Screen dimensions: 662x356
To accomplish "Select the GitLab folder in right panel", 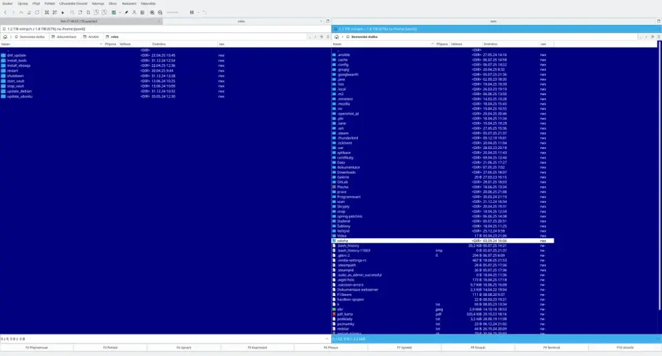I will [x=343, y=182].
